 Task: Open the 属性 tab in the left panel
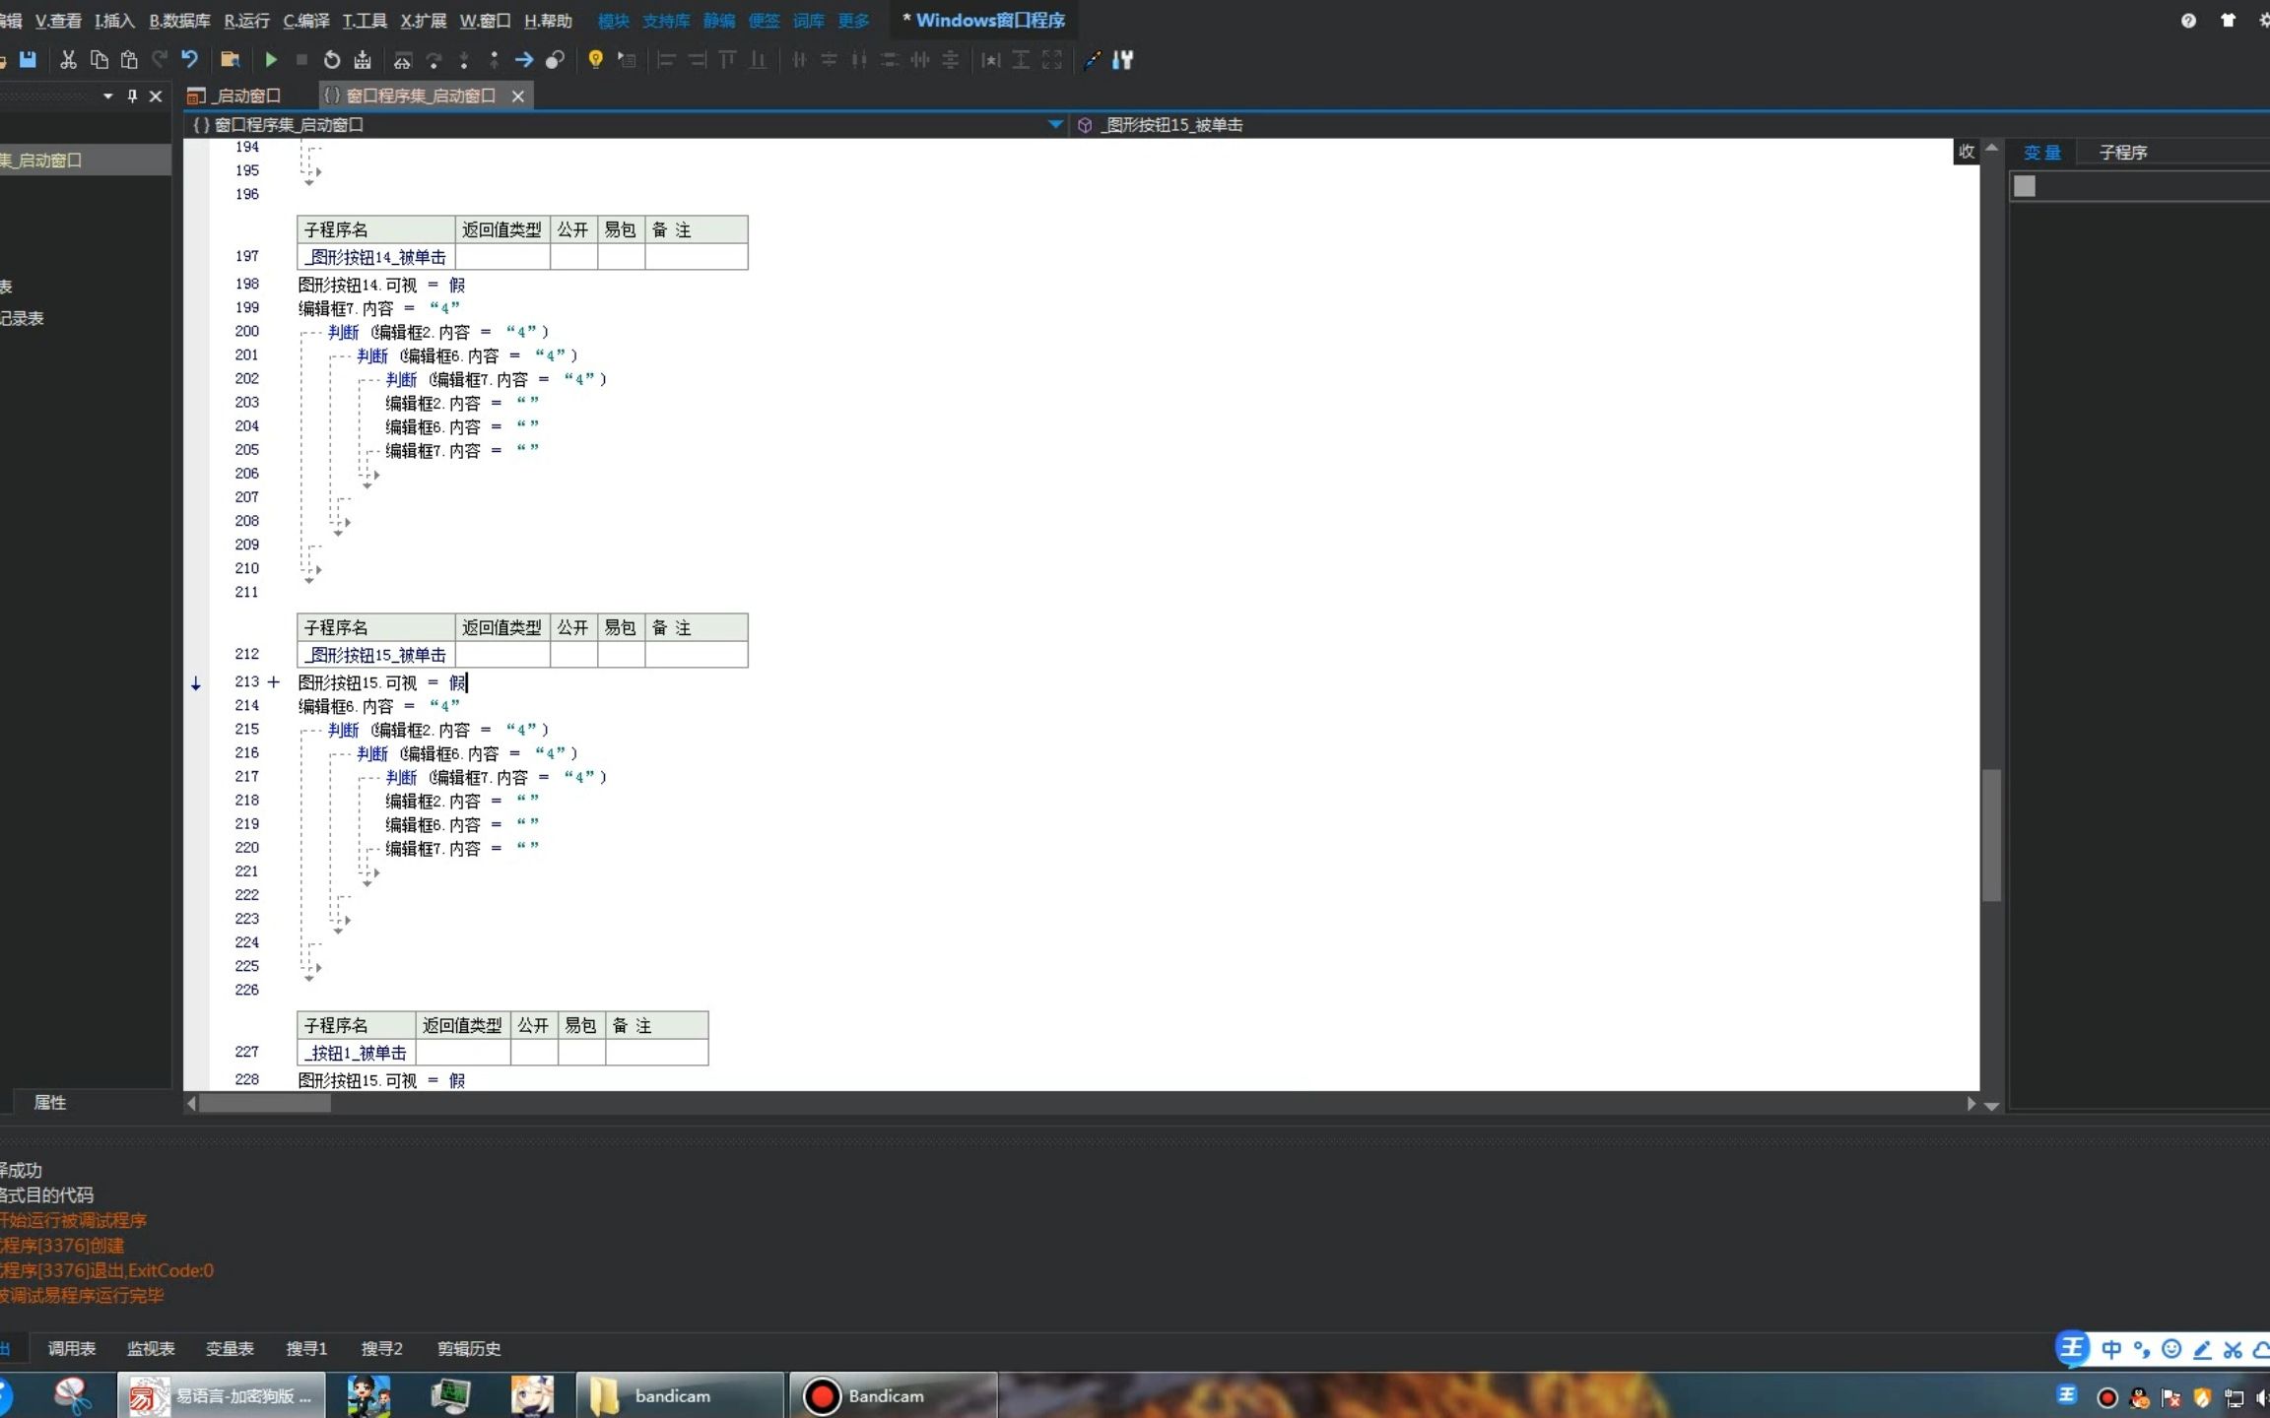click(50, 1103)
